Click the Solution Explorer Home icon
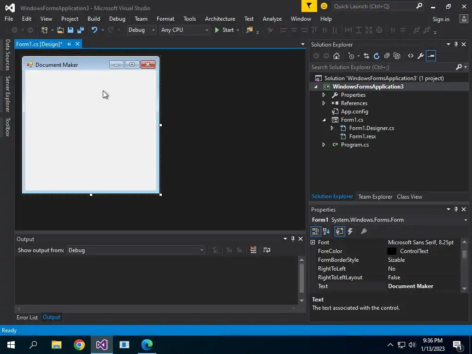This screenshot has height=354, width=472. pyautogui.click(x=336, y=56)
